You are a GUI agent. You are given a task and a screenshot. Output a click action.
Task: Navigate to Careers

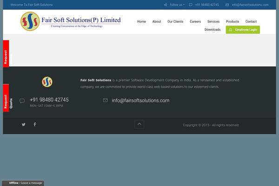pos(195,21)
